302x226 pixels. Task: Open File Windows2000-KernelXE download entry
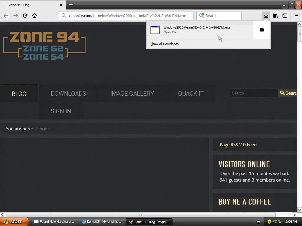200,30
